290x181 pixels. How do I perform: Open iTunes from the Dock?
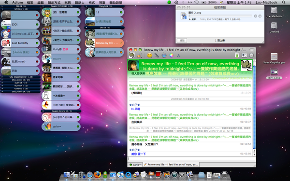(120, 175)
